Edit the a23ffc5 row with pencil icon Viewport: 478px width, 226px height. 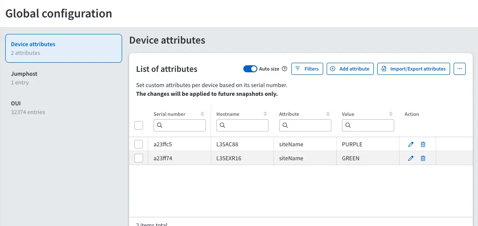(x=410, y=145)
